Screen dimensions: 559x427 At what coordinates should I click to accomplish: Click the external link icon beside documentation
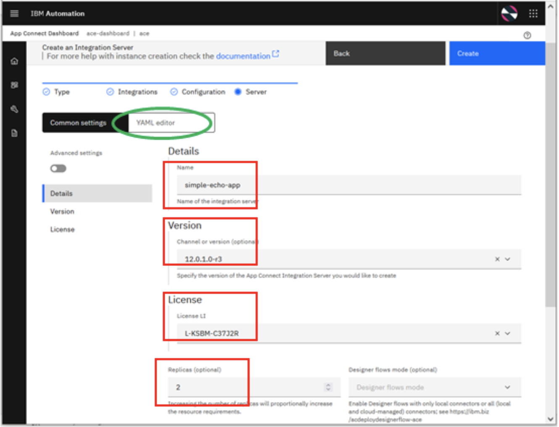275,54
